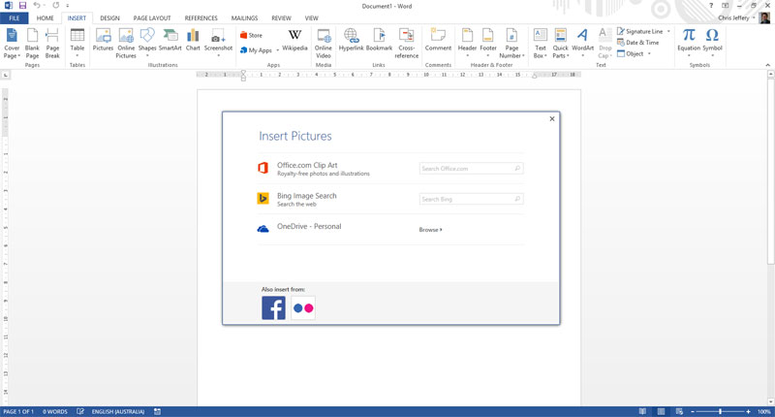Insert a Cross-reference
The width and height of the screenshot is (775, 417).
point(406,44)
